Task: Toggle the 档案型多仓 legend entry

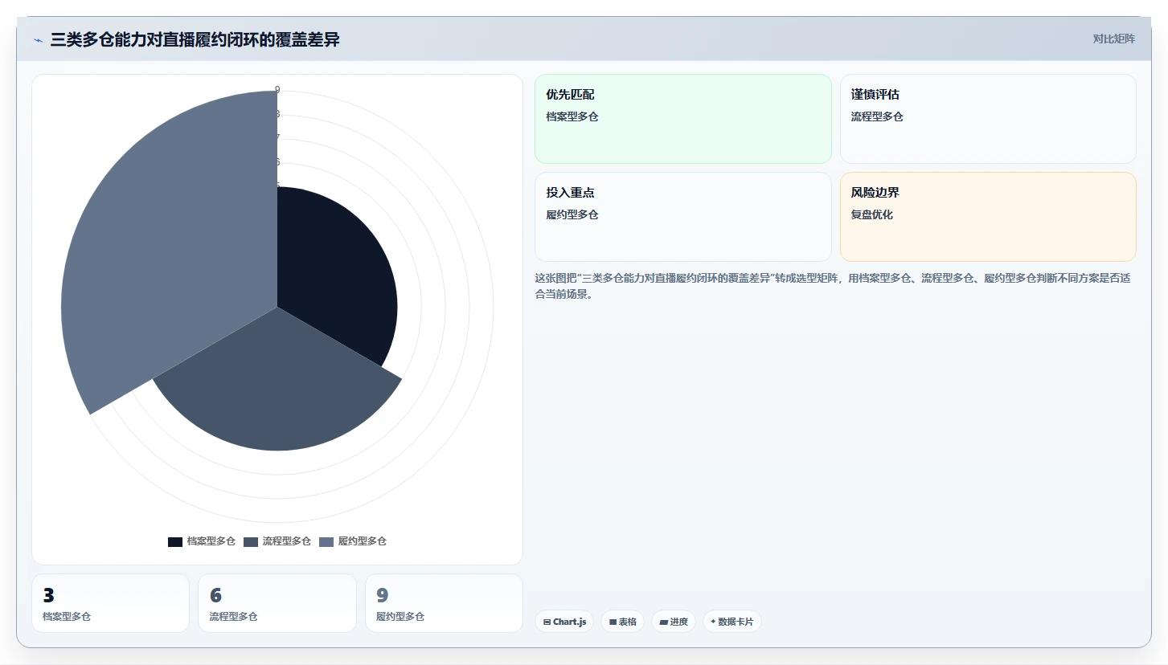Action: click(202, 541)
